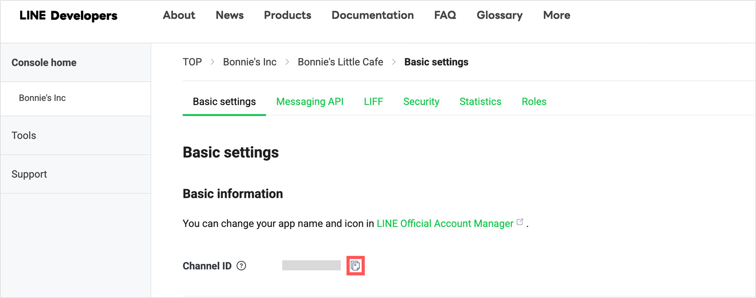Navigate to Bonnie's Inc breadcrumb
The width and height of the screenshot is (756, 298).
pos(250,62)
